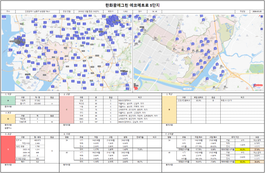Select the profit cell 1.40억 in the yield section
The image size is (265, 173).
tap(243, 145)
